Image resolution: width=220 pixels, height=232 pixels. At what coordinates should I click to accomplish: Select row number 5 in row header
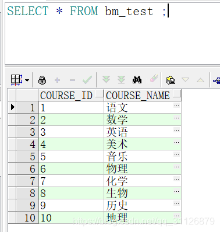pyautogui.click(x=27, y=156)
